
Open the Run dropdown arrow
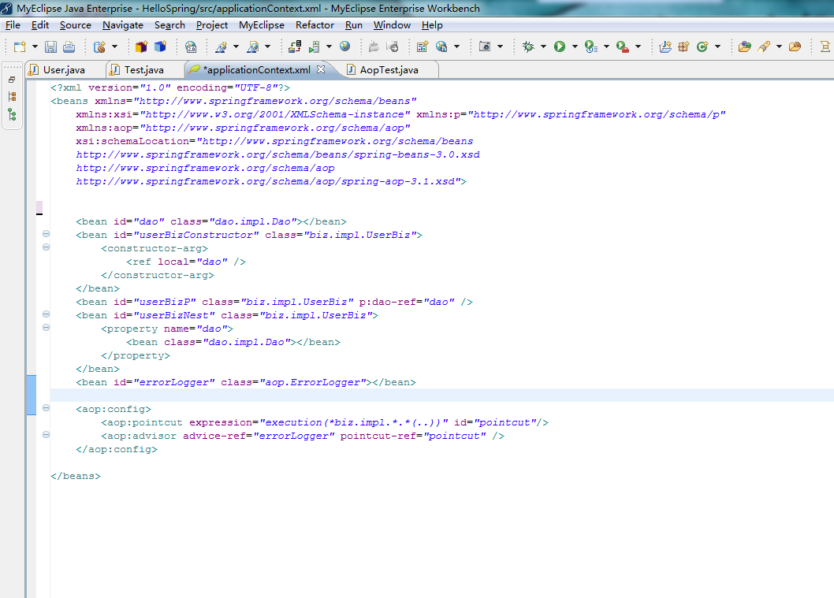(x=575, y=46)
